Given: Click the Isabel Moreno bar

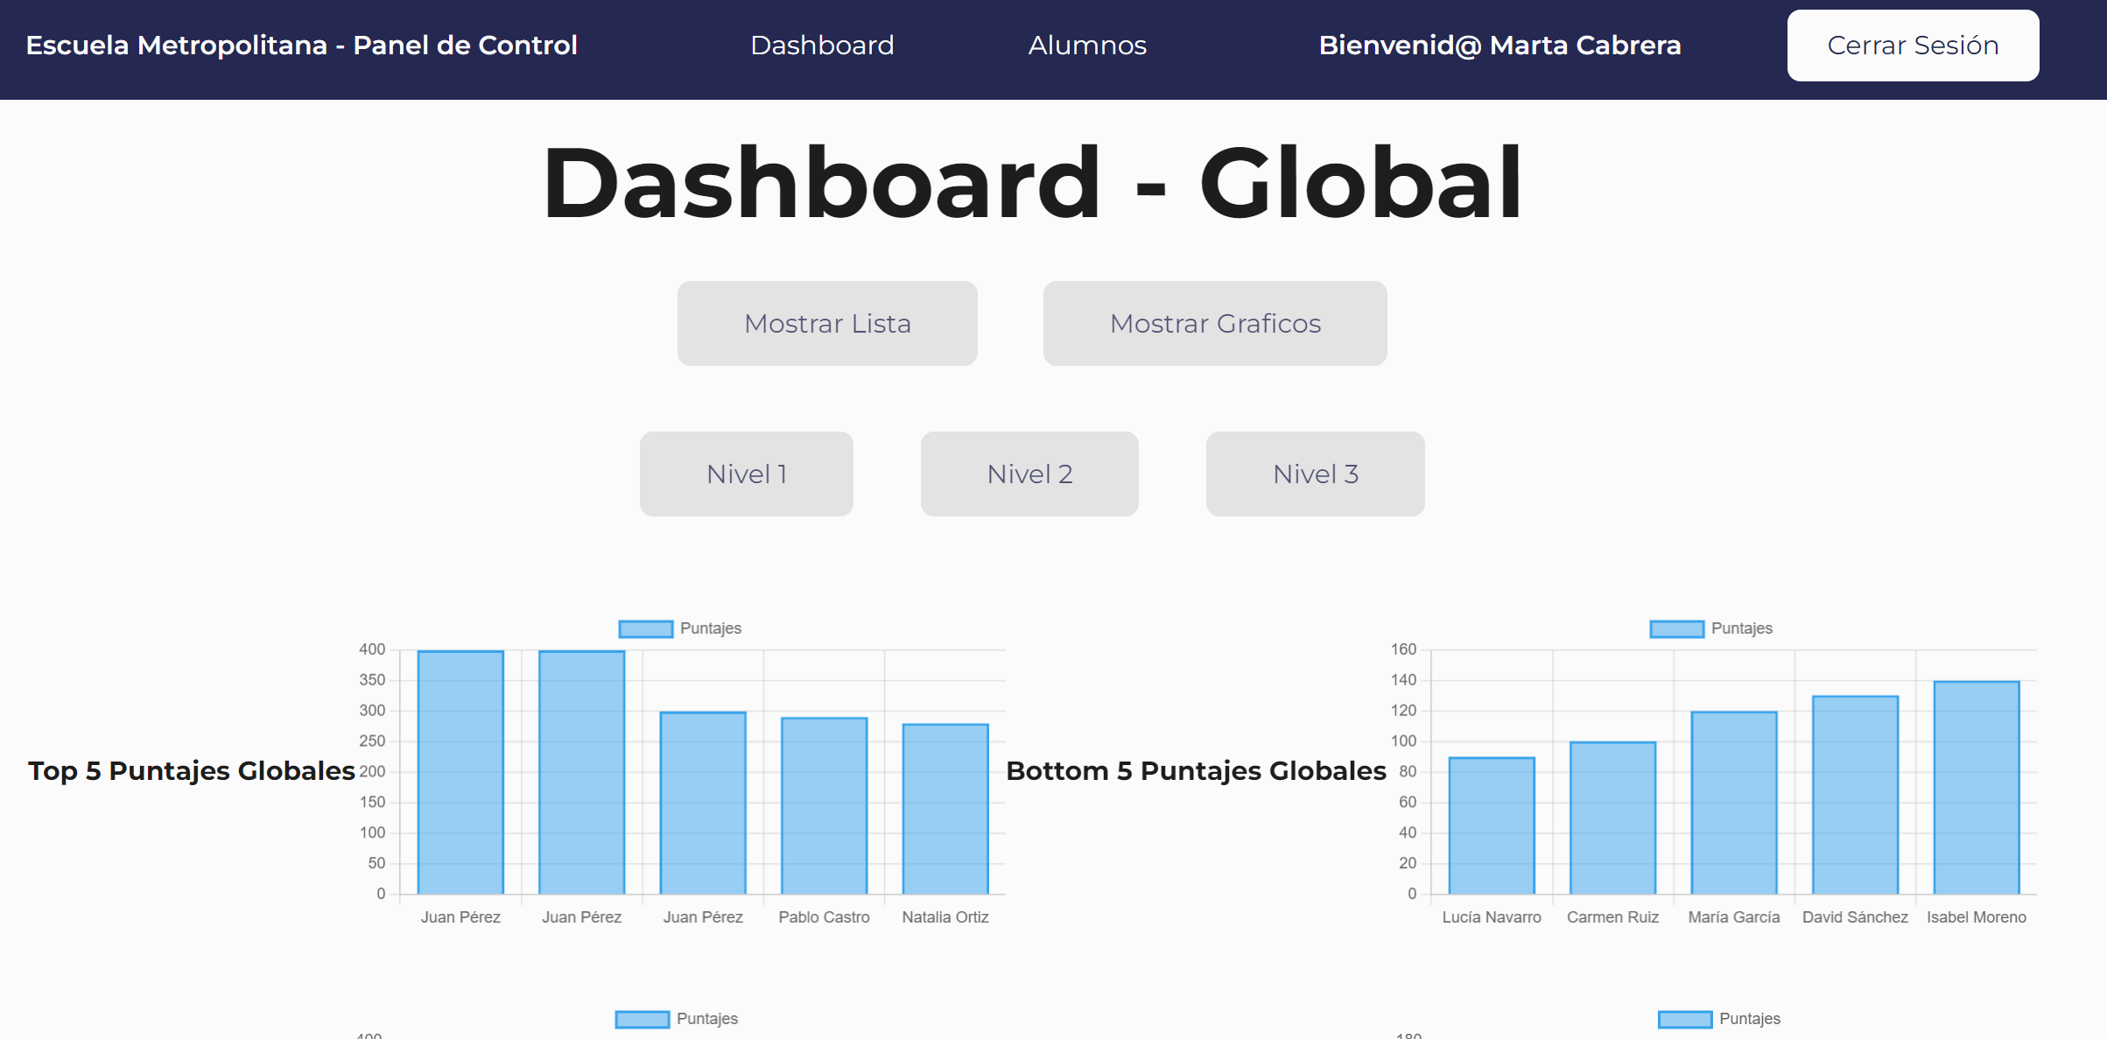Looking at the screenshot, I should click(x=1977, y=788).
